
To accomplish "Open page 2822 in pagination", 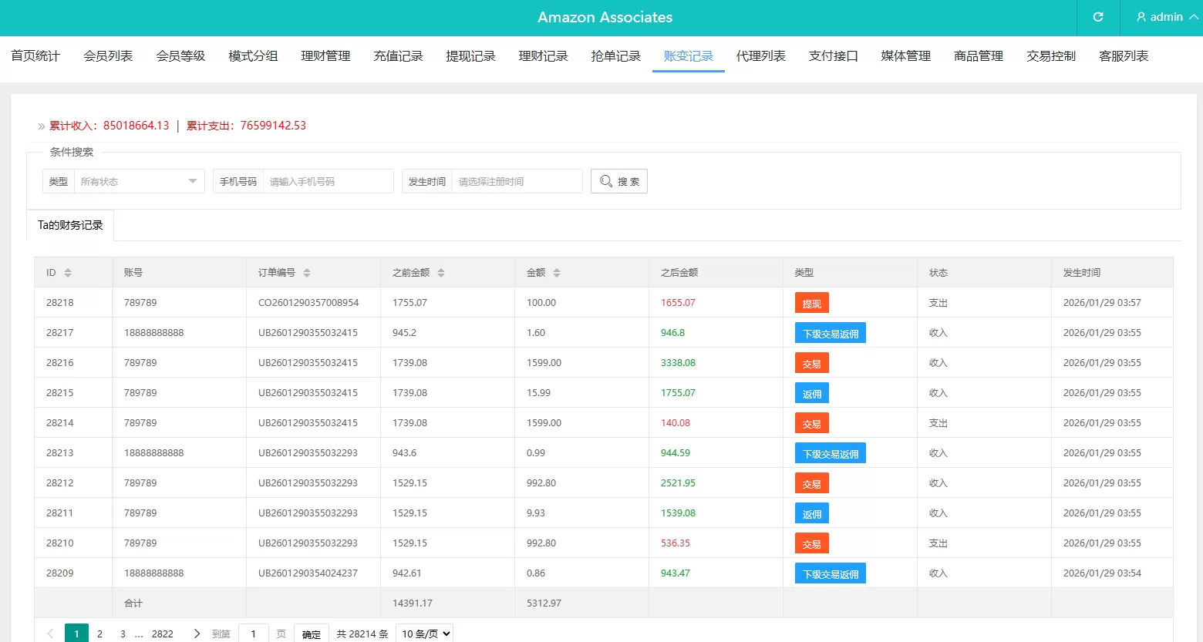I will (x=163, y=633).
